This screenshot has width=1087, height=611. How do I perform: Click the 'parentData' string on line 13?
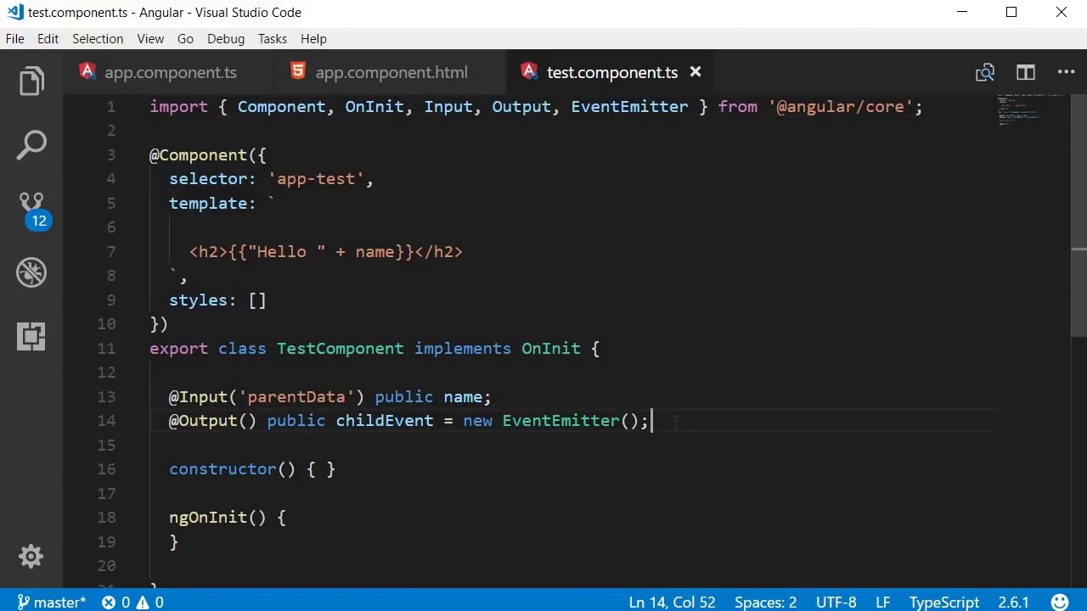pyautogui.click(x=296, y=397)
